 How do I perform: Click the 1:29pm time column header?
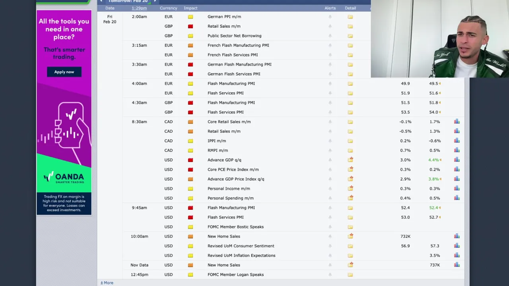pyautogui.click(x=139, y=8)
